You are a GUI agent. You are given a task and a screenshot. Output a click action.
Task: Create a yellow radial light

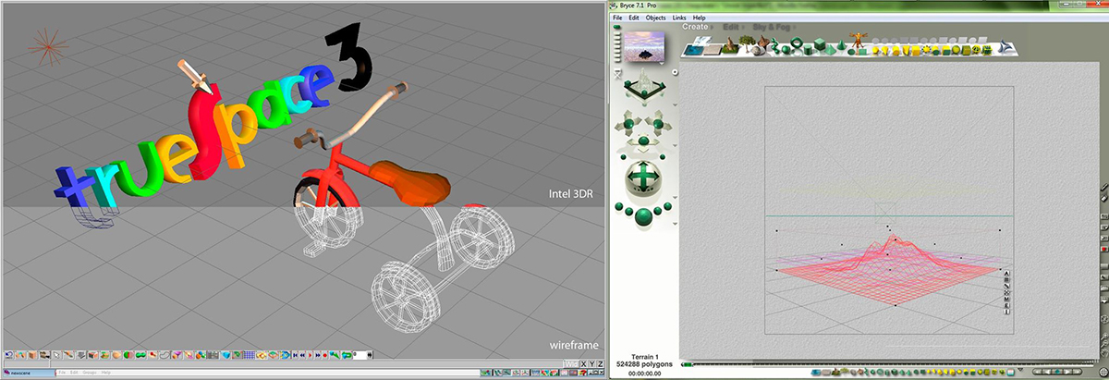tap(875, 50)
